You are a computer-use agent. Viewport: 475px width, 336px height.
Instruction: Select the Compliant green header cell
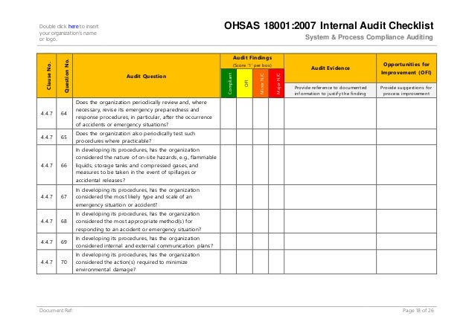pyautogui.click(x=229, y=83)
